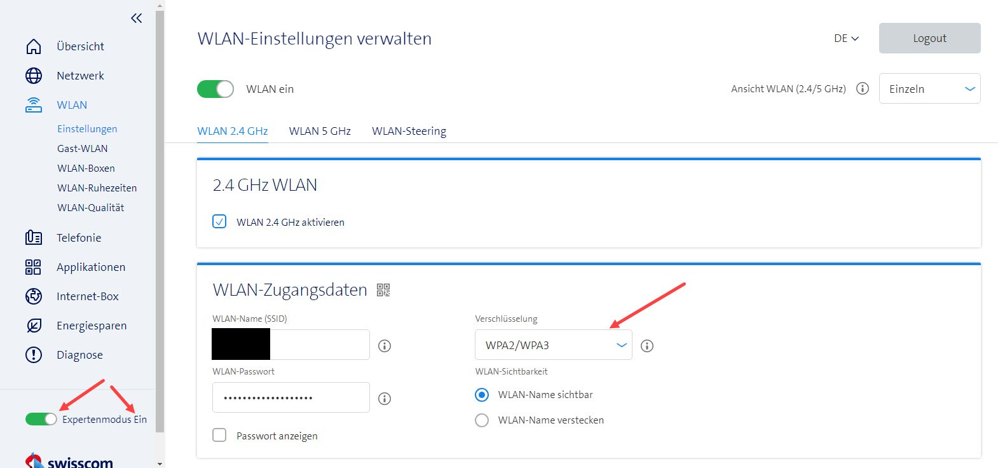Click the Telefonie phone icon
Screen dimensions: 998x468
34,238
